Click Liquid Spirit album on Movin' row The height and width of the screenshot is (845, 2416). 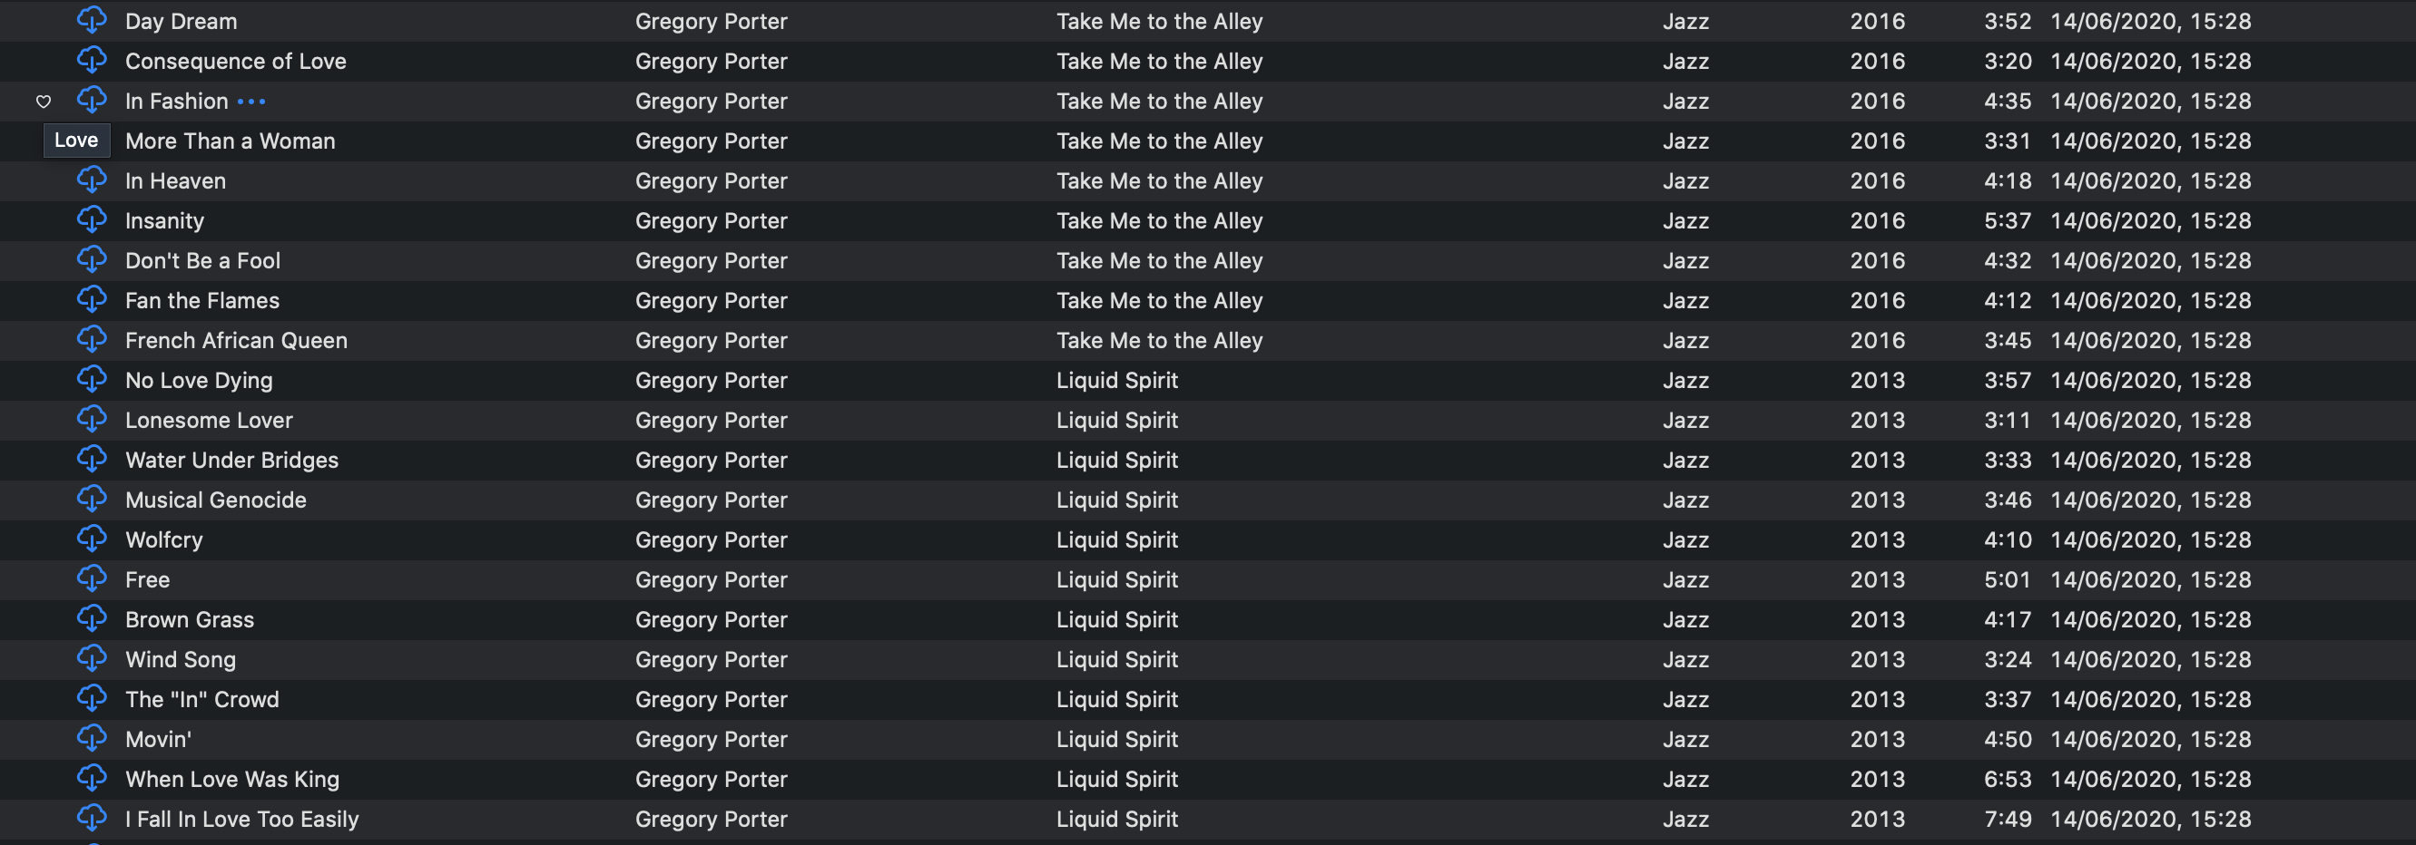click(1116, 739)
